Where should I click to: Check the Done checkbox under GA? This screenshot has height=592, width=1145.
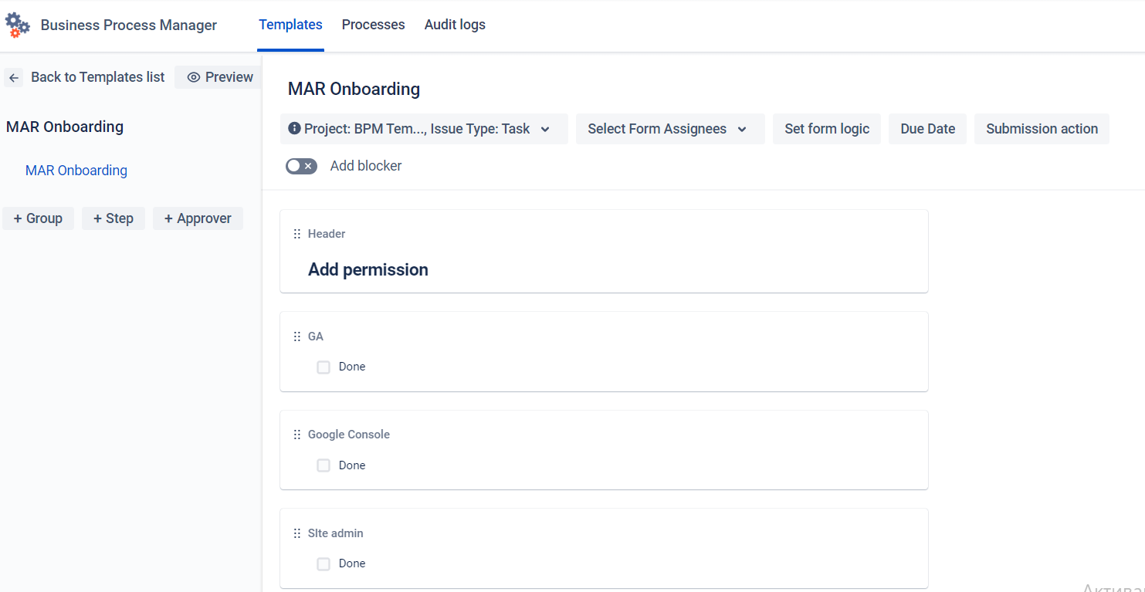(323, 367)
